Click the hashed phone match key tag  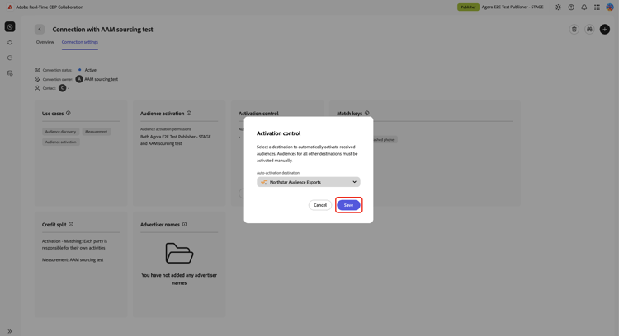[385, 139]
